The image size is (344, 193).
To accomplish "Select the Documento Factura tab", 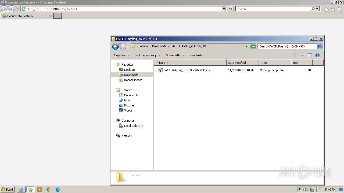I will point(26,16).
